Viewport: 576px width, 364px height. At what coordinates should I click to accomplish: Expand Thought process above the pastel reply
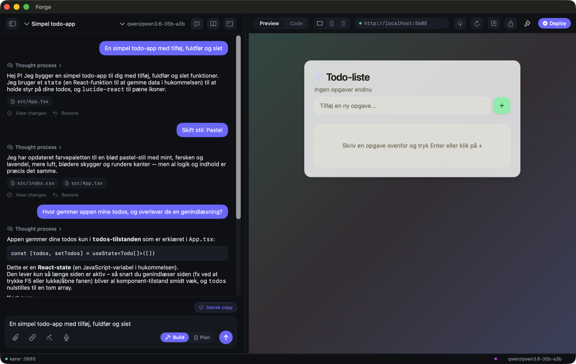[x=35, y=147]
